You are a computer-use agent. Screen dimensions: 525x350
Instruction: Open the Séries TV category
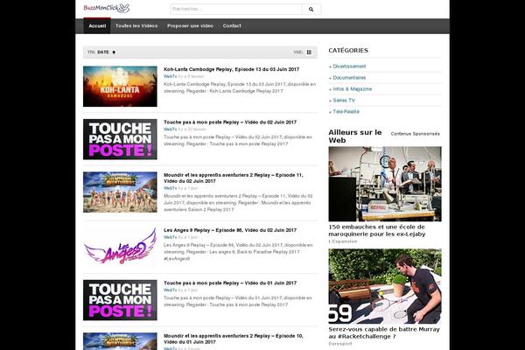point(344,101)
